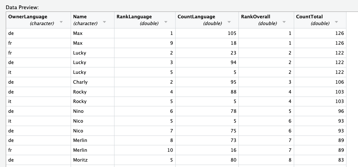Screen dimensions: 358x167
Task: Expand the RankLanguage column dropdown arrow
Action: point(166,22)
